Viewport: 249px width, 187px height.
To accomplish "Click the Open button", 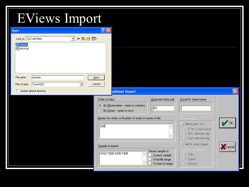I will coord(96,77).
